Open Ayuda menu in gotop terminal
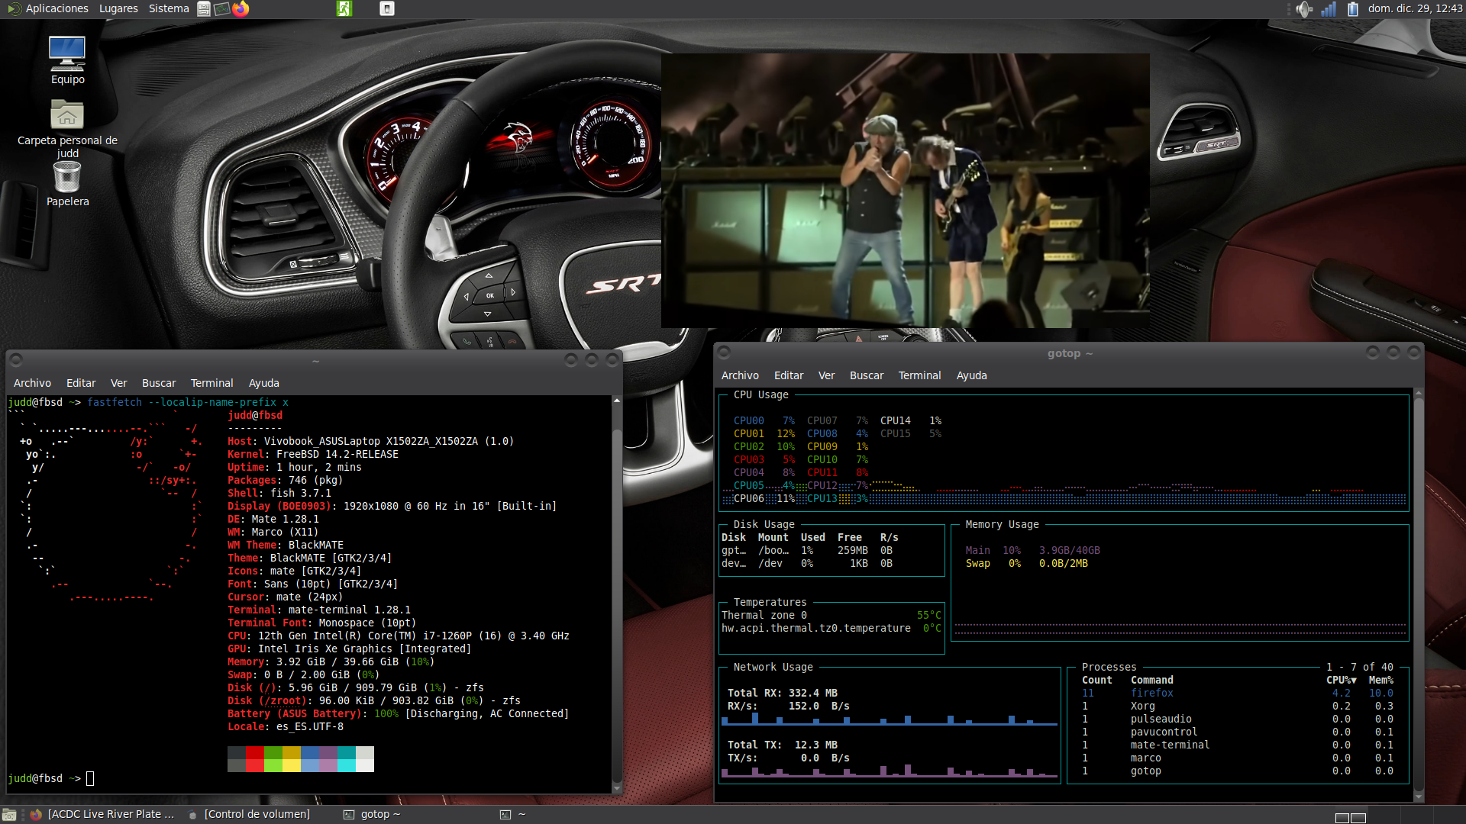The image size is (1466, 824). (971, 375)
